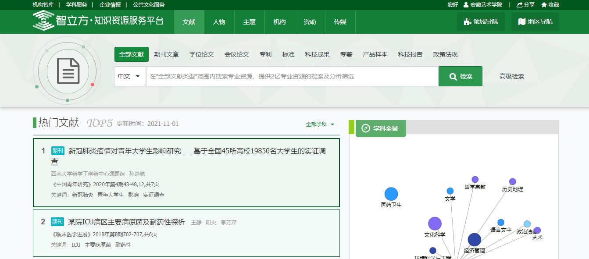This screenshot has height=259, width=589.
Task: Open the 某院ICU病区主要病原菌 article title
Action: pos(126,222)
